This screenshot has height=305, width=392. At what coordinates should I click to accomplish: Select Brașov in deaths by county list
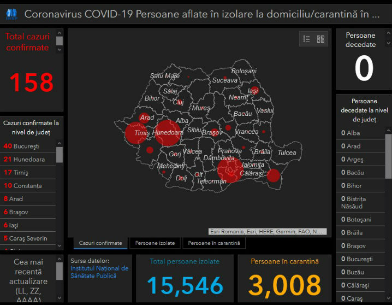tap(360, 246)
